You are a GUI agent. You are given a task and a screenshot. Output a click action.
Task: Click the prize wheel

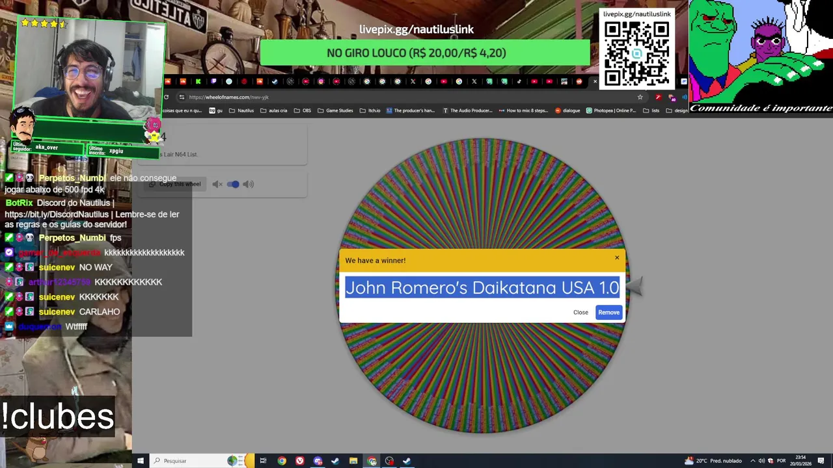coord(482,286)
